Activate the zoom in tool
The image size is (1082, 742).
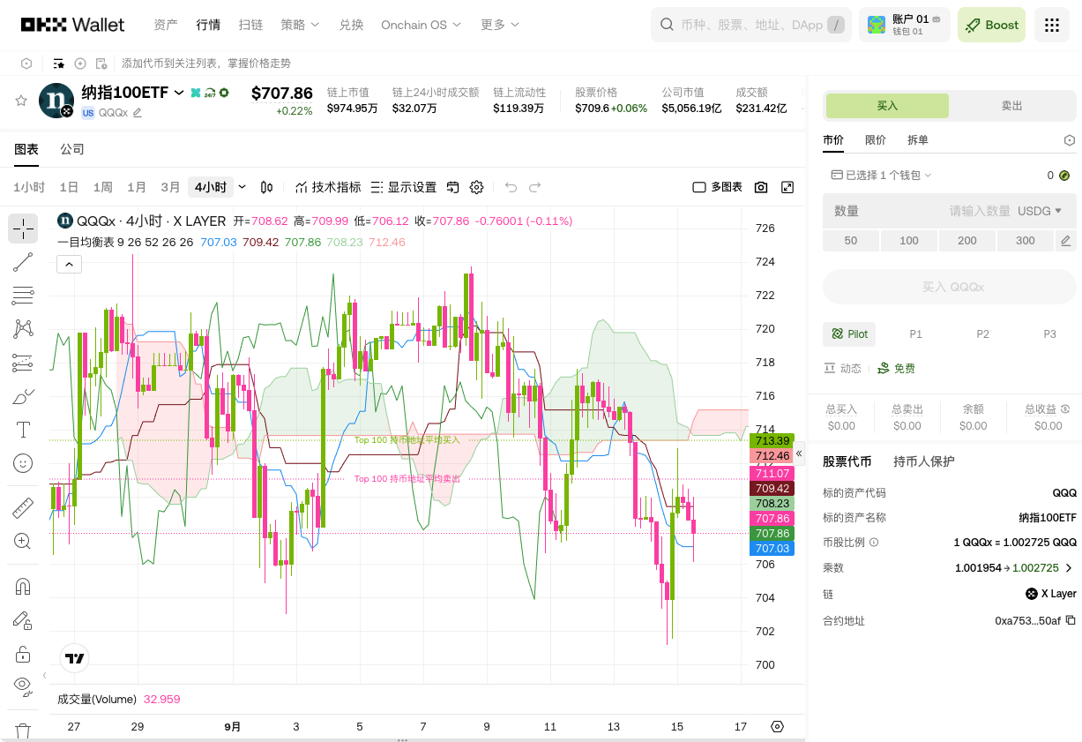(23, 542)
